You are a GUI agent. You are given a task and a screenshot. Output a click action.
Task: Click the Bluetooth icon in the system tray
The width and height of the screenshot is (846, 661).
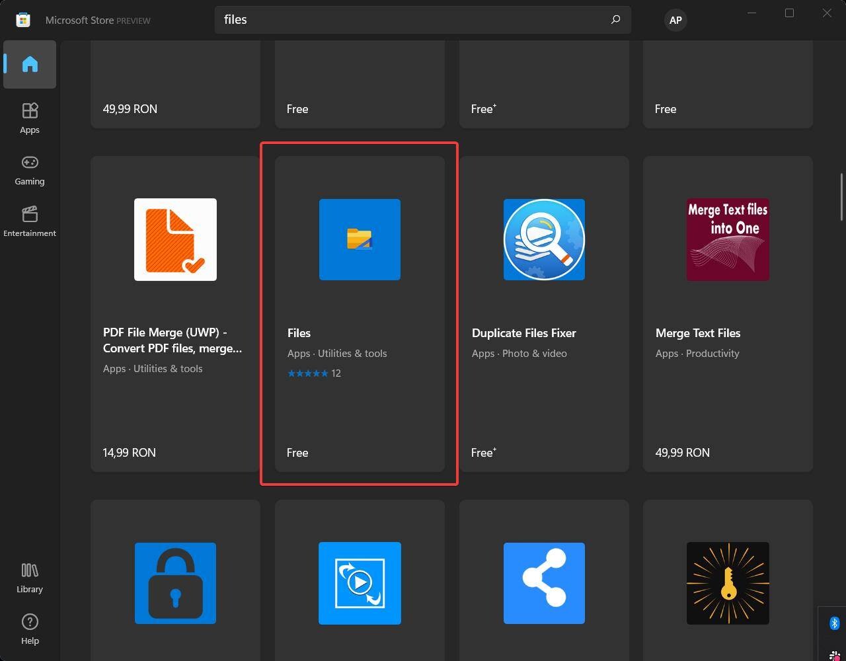(x=833, y=623)
